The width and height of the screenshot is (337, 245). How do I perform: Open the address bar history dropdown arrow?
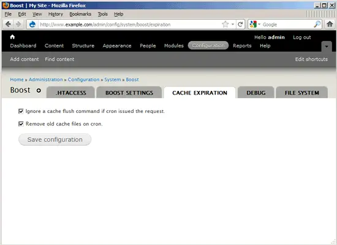(x=233, y=25)
